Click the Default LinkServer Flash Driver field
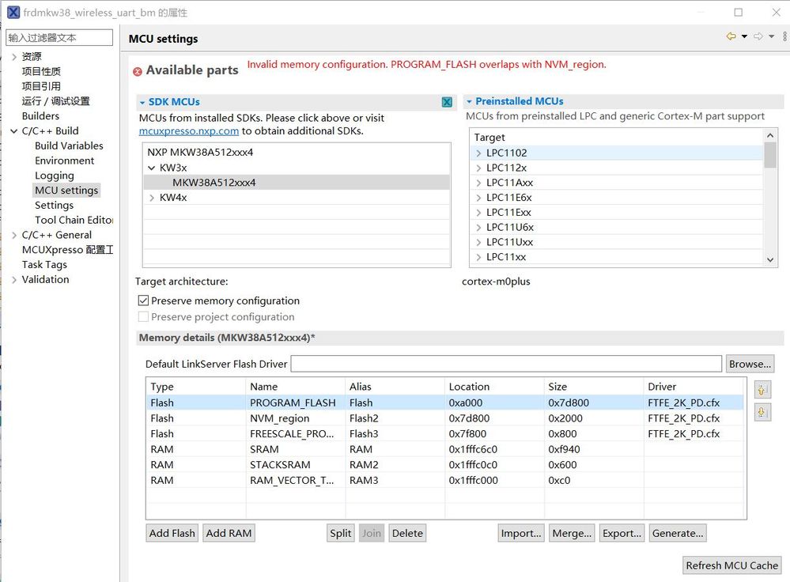Viewport: 790px width, 582px height. pyautogui.click(x=506, y=364)
